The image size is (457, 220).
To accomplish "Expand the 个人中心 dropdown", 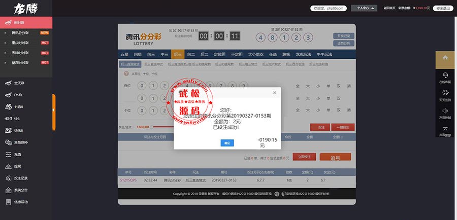I will pos(364,8).
